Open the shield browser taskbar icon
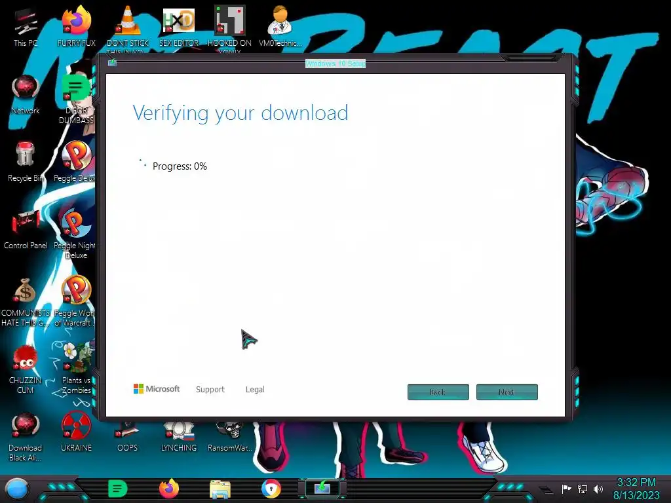Screen dimensions: 671x503 point(271,489)
